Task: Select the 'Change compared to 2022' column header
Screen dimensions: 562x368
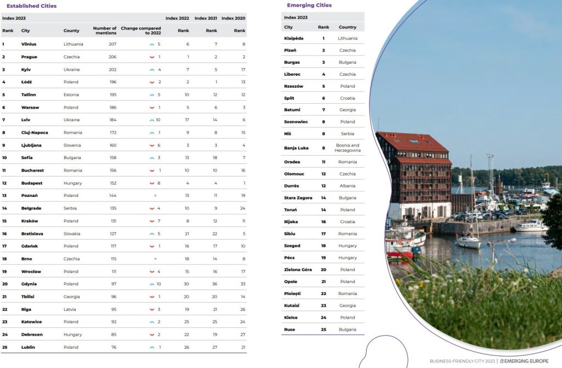Action: [x=141, y=31]
